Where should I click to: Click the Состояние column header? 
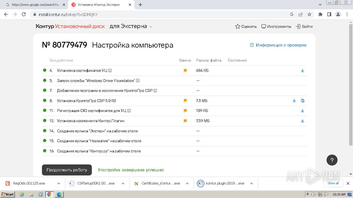(x=237, y=60)
